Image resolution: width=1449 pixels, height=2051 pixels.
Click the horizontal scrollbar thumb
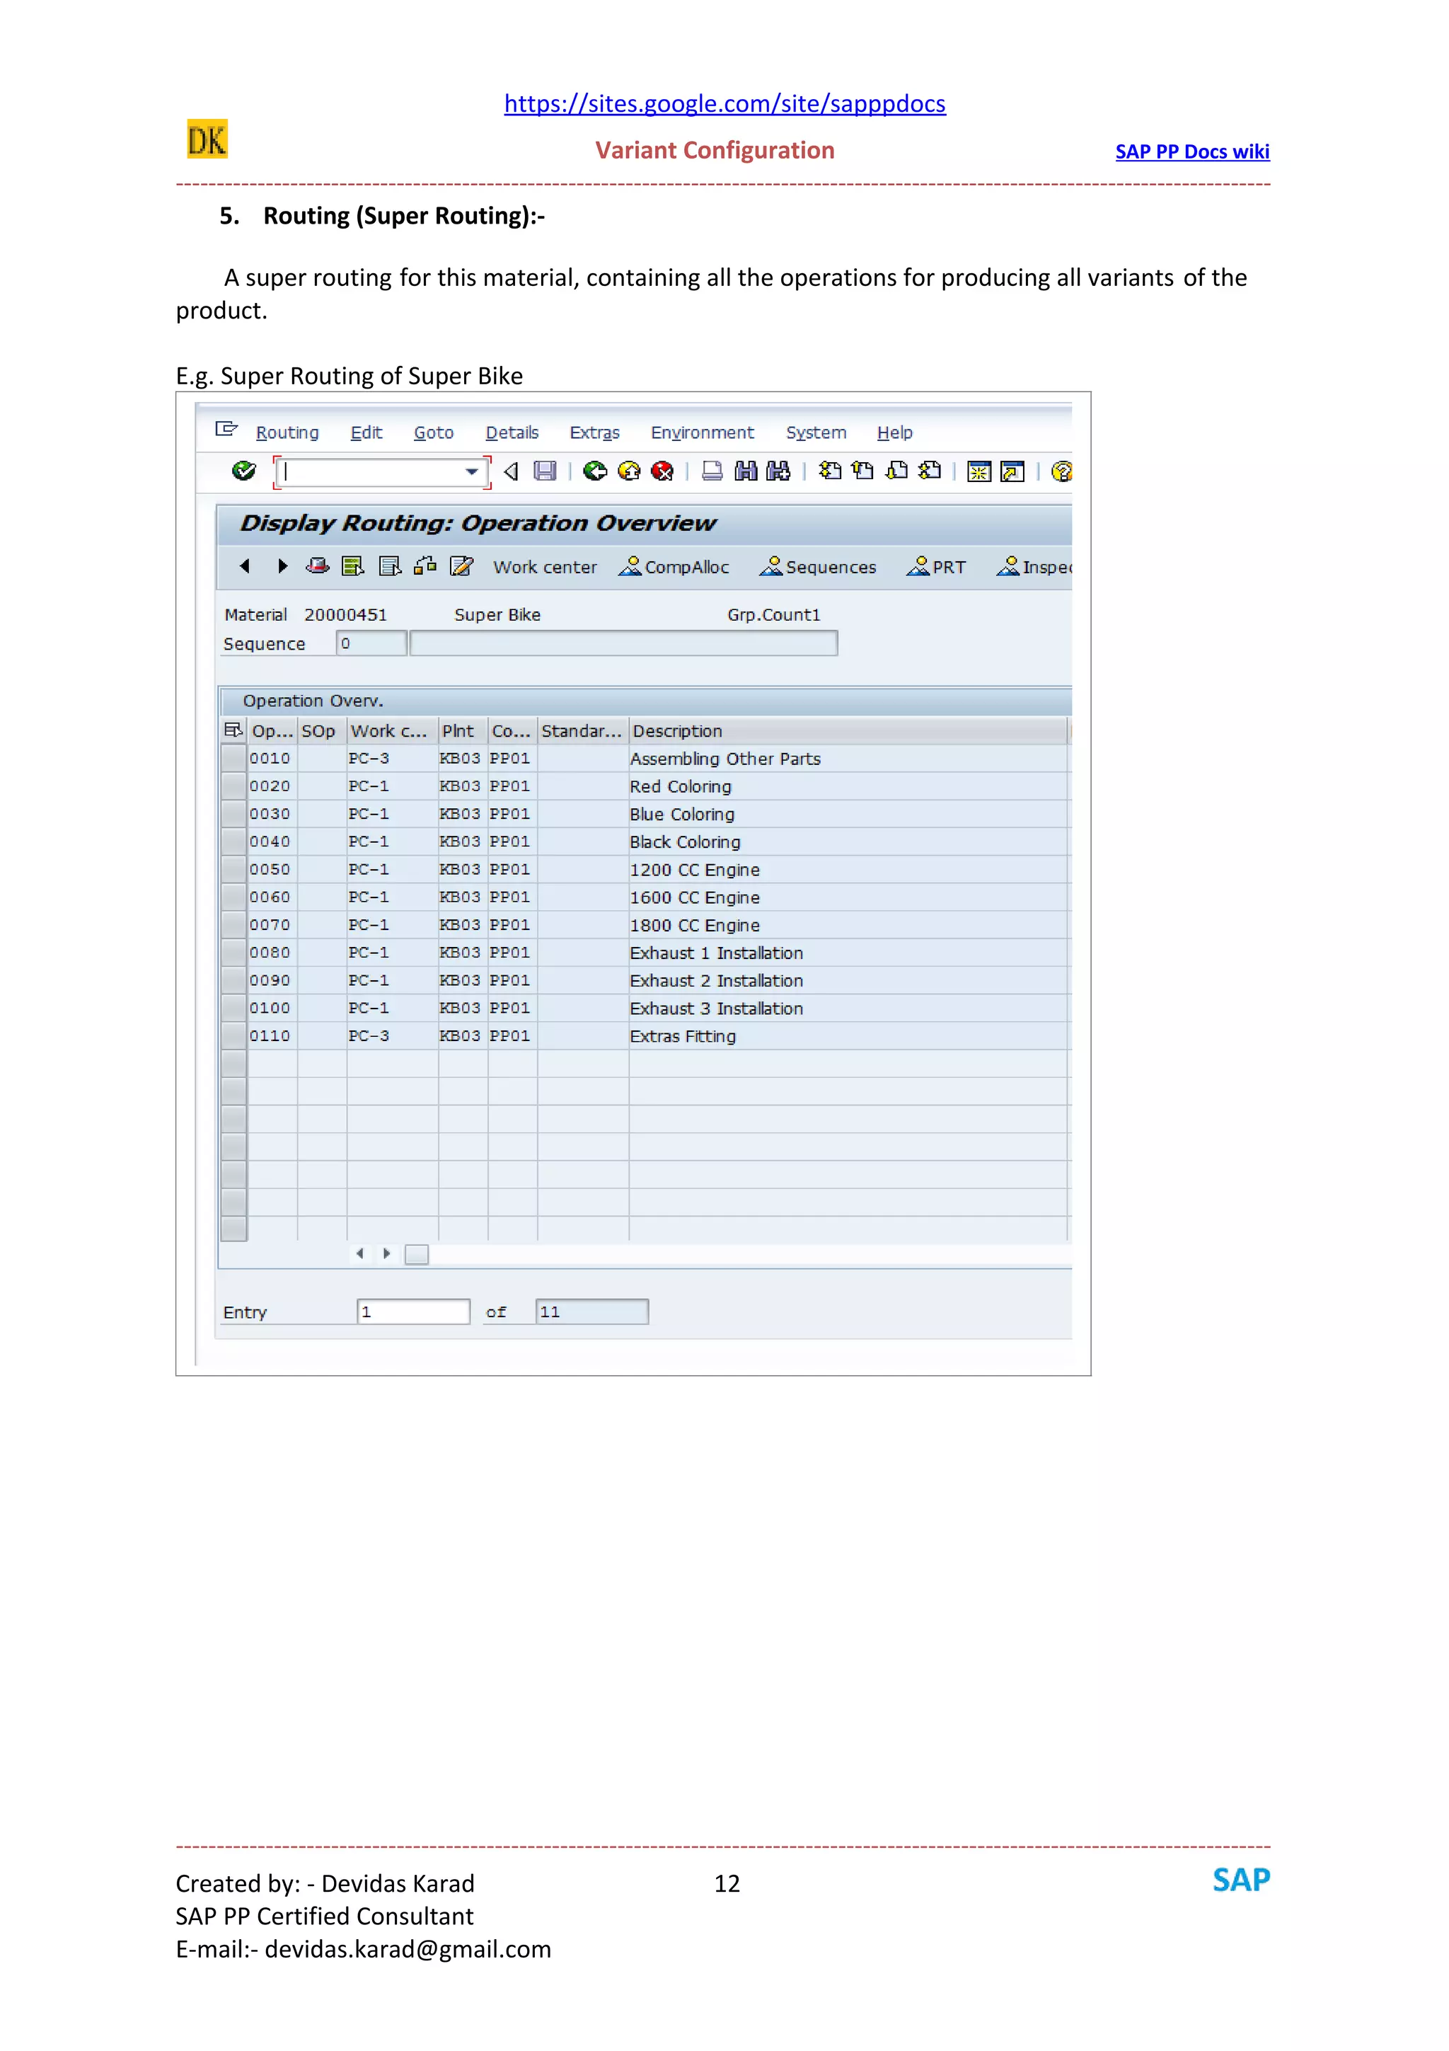coord(416,1254)
